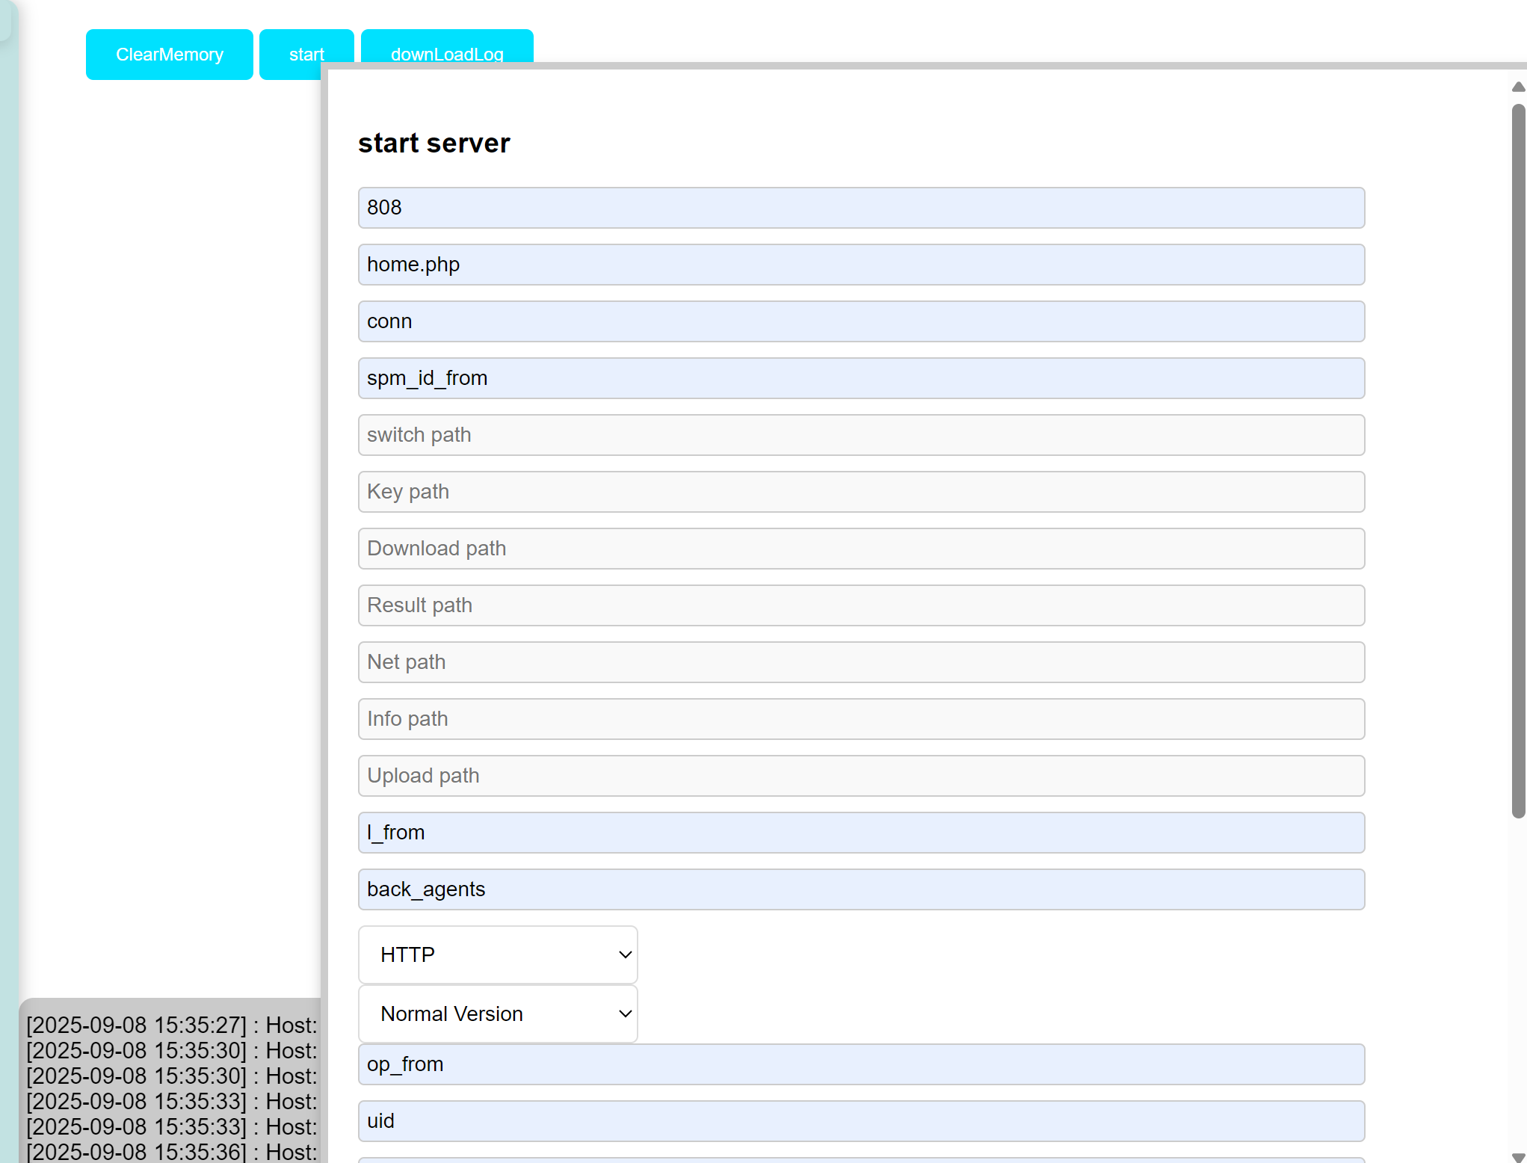This screenshot has width=1527, height=1163.
Task: Click the scrollbar down arrow
Action: pos(1518,1156)
